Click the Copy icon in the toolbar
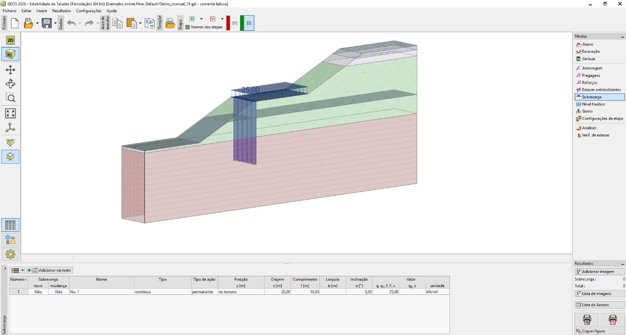626x335 pixels. point(117,22)
